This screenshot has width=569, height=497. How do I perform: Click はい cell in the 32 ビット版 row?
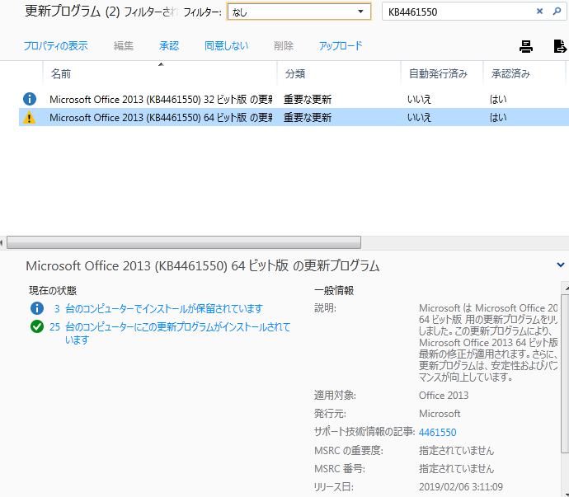[x=498, y=100]
